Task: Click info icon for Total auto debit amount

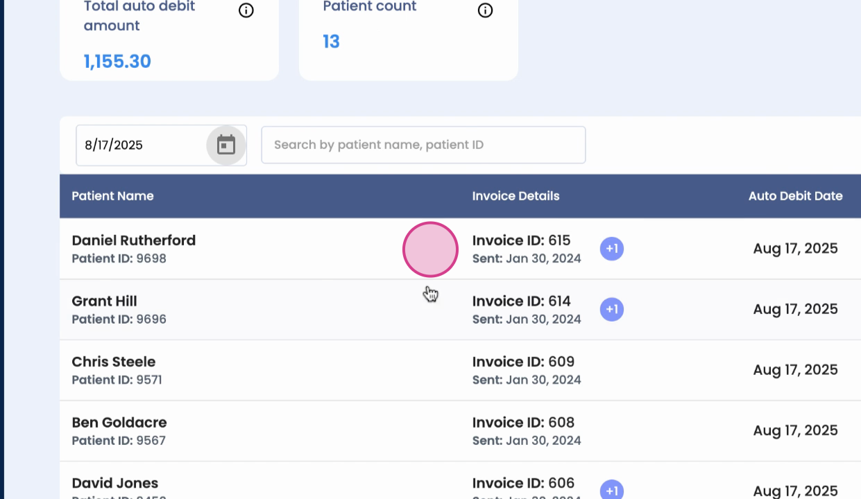Action: click(x=246, y=10)
